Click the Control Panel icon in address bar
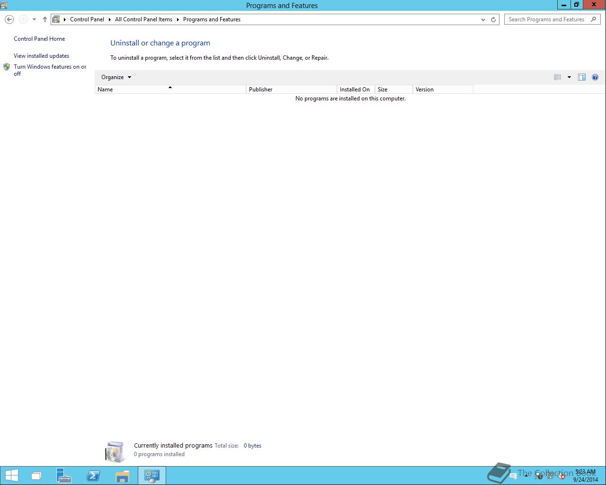The image size is (606, 485). (x=56, y=19)
